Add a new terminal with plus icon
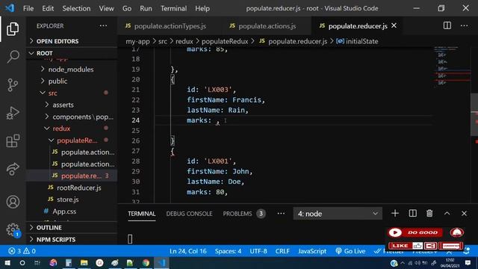Screen dimensions: 478x269 point(395,213)
